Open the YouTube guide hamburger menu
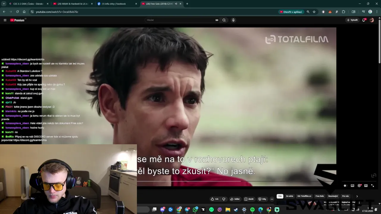This screenshot has width=381, height=214. click(5, 20)
